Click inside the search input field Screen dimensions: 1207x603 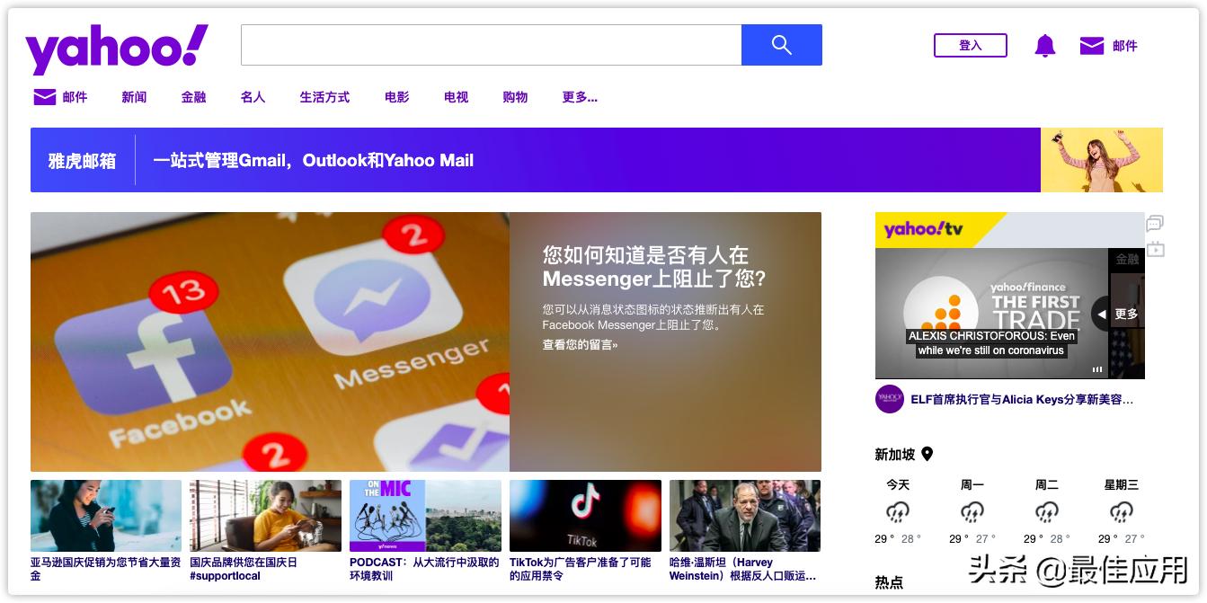click(x=491, y=44)
